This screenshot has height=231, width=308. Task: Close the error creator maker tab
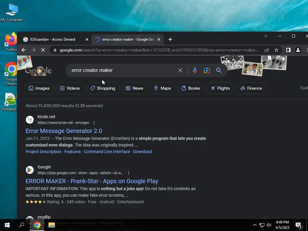[x=159, y=39]
